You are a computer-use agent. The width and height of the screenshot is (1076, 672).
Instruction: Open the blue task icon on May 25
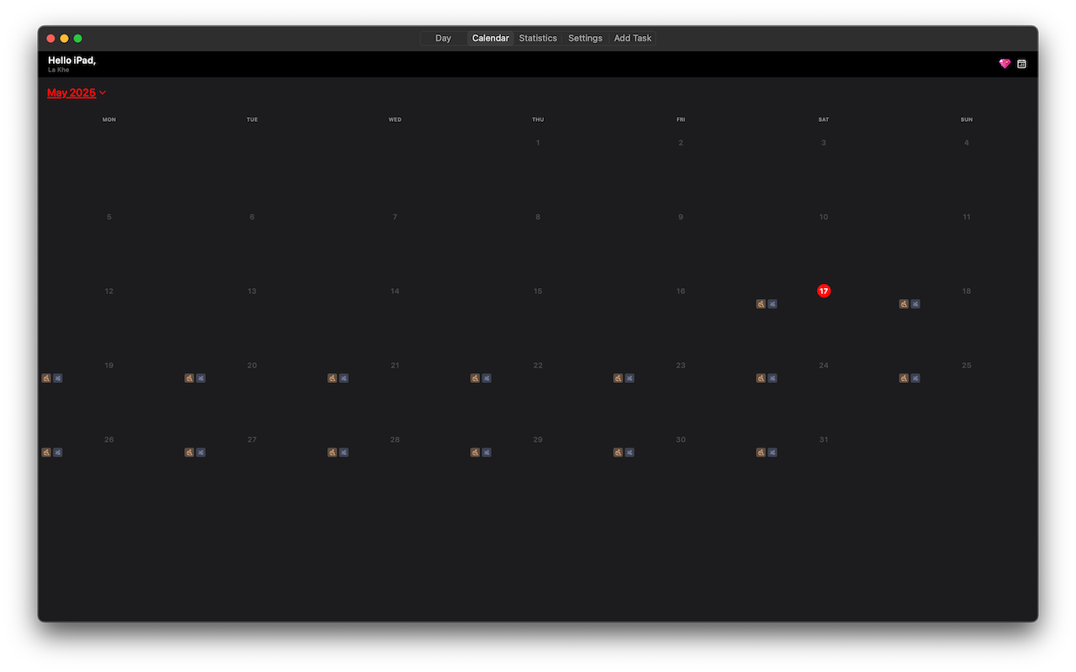pos(915,378)
